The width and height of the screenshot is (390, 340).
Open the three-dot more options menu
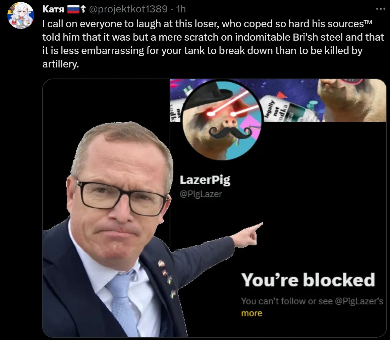tap(380, 9)
